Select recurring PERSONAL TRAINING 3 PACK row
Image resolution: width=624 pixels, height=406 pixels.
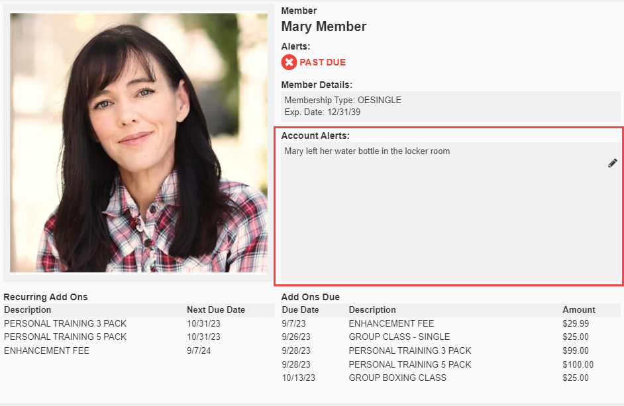(138, 324)
